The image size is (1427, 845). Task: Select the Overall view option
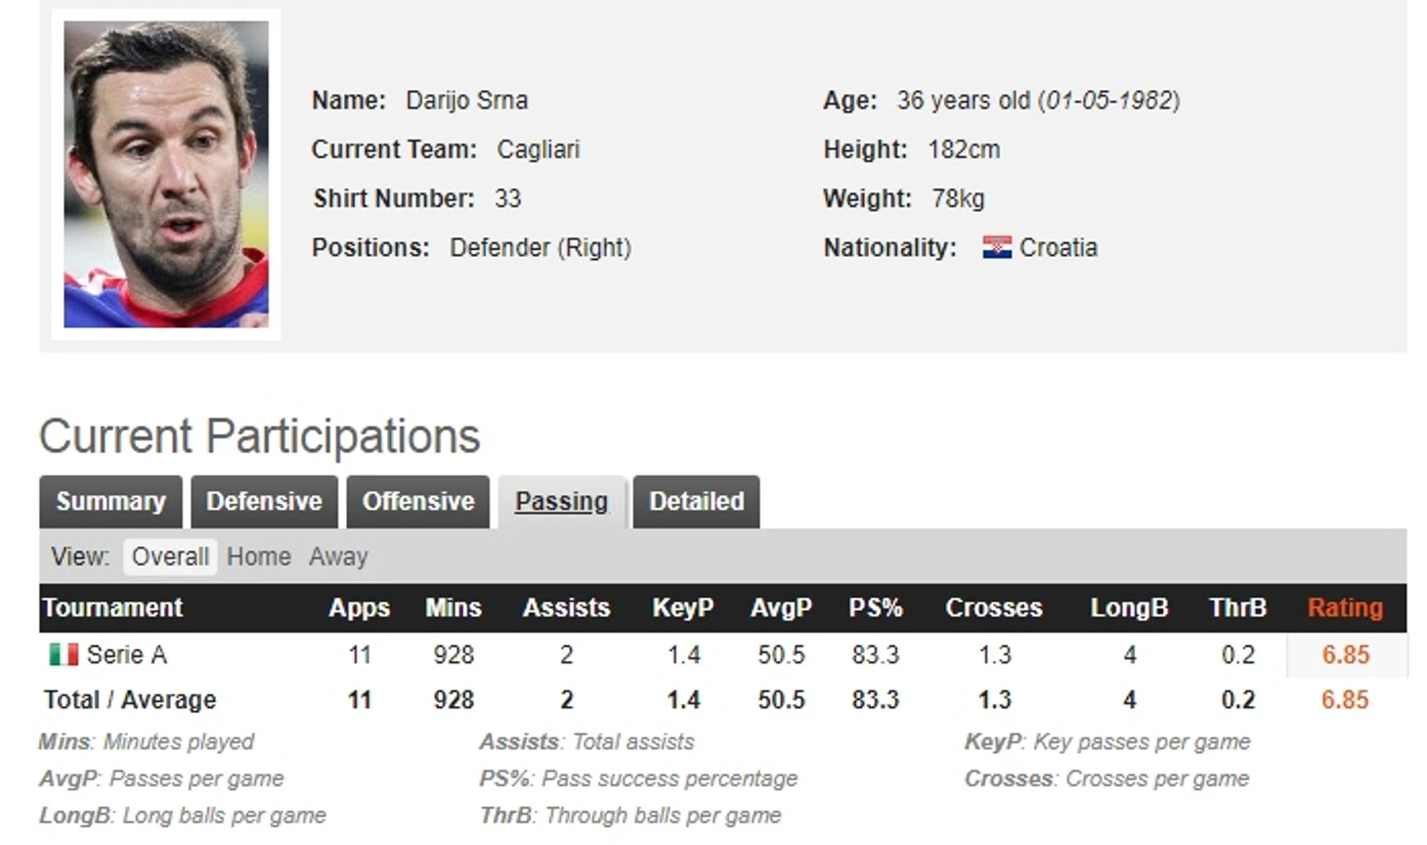[x=170, y=557]
